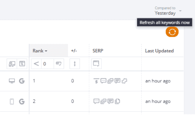This screenshot has width=195, height=115.
Task: Open the search engine filter icon
Action: [22, 64]
